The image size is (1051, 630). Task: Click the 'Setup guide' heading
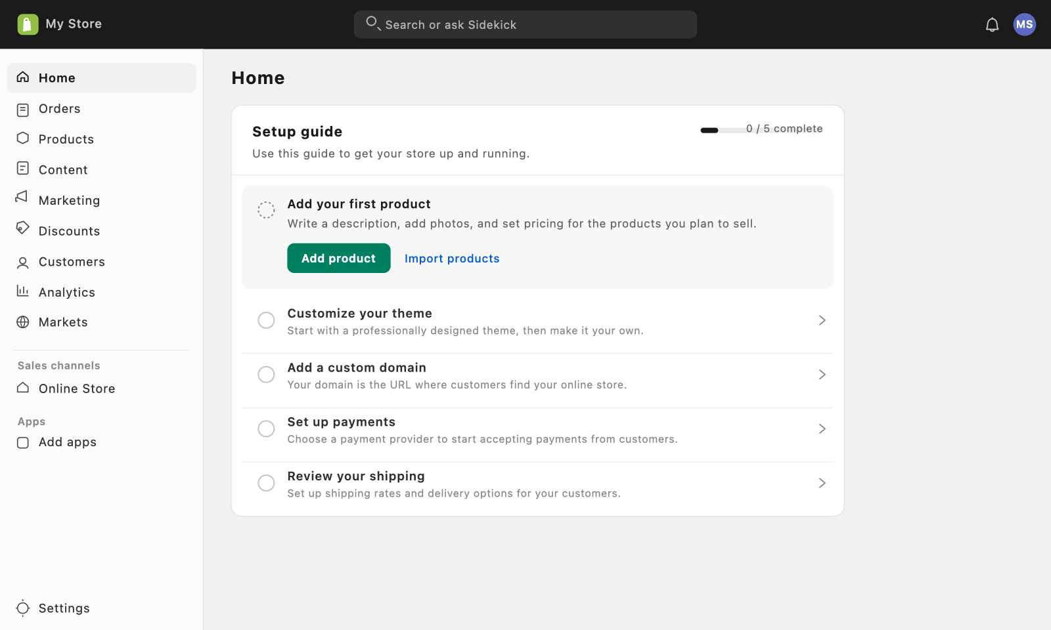pyautogui.click(x=298, y=131)
